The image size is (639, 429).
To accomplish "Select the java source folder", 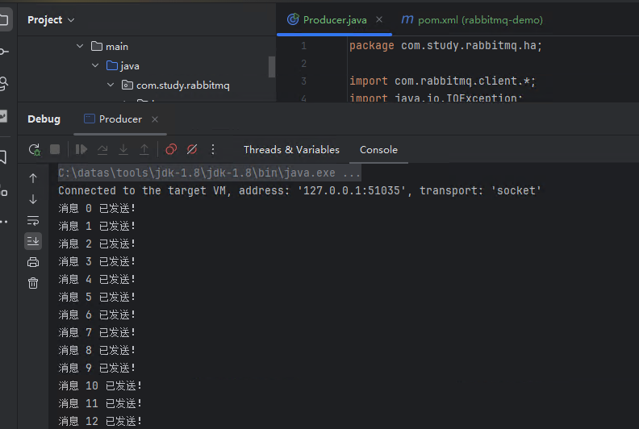I will point(123,65).
